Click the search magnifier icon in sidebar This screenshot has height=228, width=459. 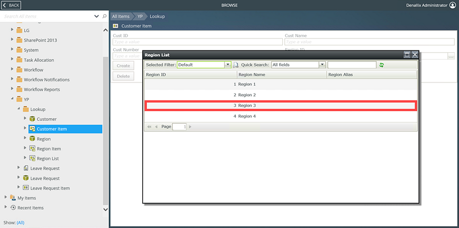(104, 17)
